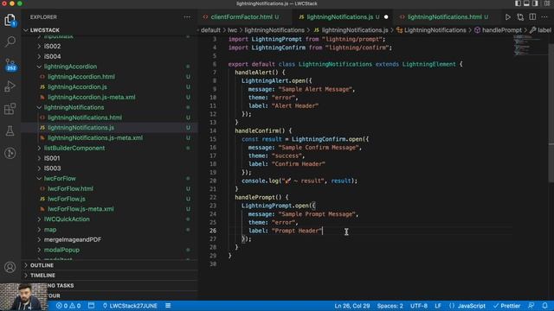Click the Run file play icon
This screenshot has width=554, height=311.
point(508,17)
